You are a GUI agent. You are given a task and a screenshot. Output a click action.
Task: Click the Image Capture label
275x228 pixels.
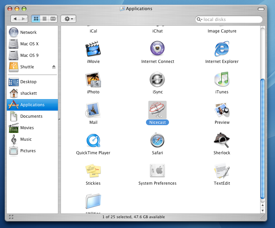(222, 31)
